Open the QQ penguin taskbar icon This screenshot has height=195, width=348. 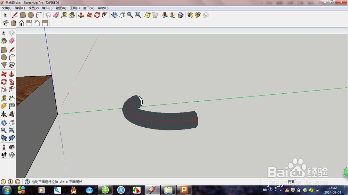pos(73,190)
